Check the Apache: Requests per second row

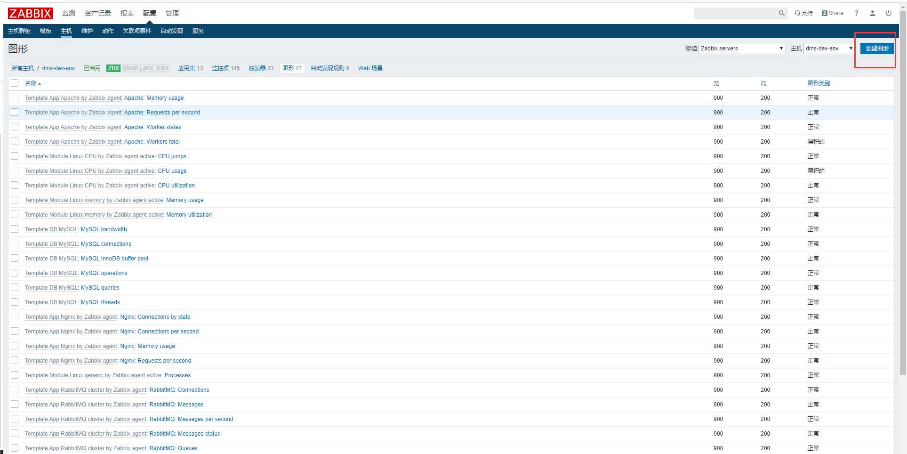15,112
